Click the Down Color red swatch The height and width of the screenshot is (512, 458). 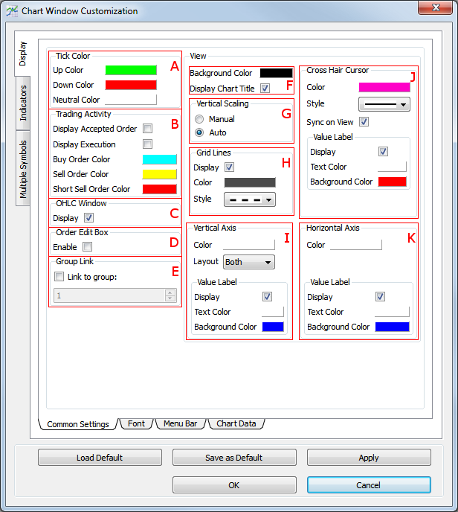click(x=131, y=85)
